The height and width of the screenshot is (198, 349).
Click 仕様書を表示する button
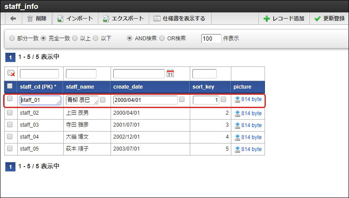click(179, 19)
